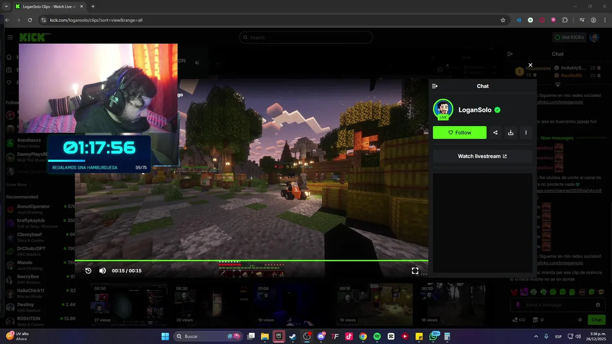Open Calculator from taskbar
This screenshot has width=612, height=344.
click(x=448, y=336)
